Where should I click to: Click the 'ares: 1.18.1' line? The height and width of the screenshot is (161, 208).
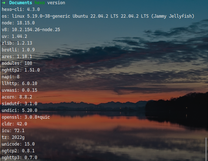[x=17, y=56]
